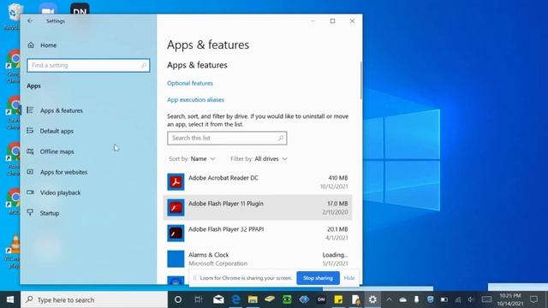Open Cortana circle on taskbar

tap(178, 299)
